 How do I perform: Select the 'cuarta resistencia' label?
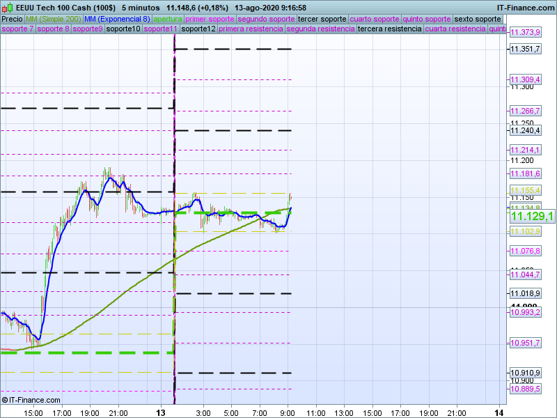[455, 29]
